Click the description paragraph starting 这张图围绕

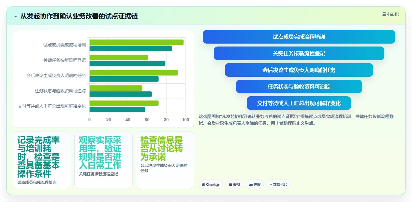tap(297, 120)
